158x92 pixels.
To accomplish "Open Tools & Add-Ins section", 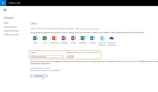I will click(10, 27).
